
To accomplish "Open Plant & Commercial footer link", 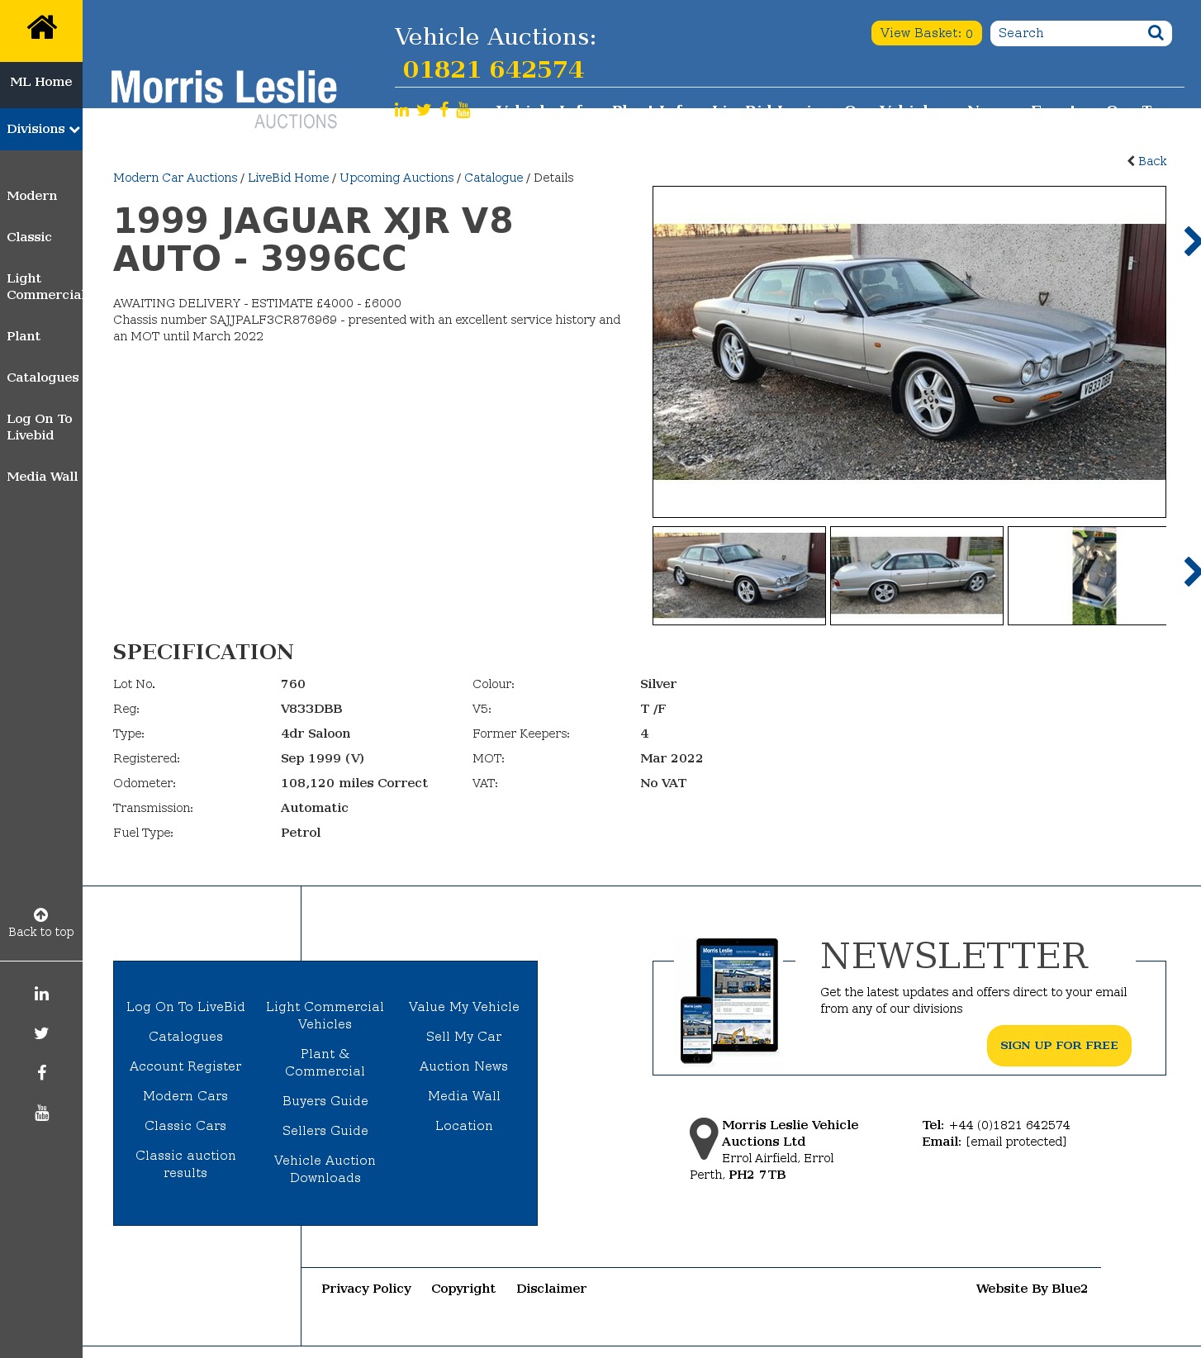I will (325, 1062).
